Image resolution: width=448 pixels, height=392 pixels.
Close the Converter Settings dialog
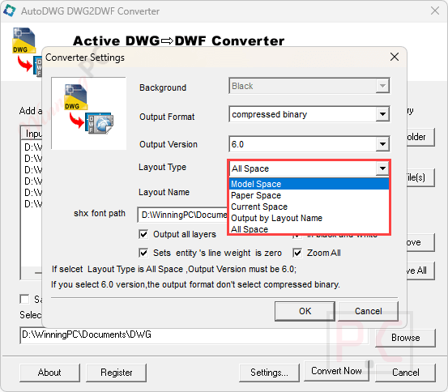coord(395,57)
